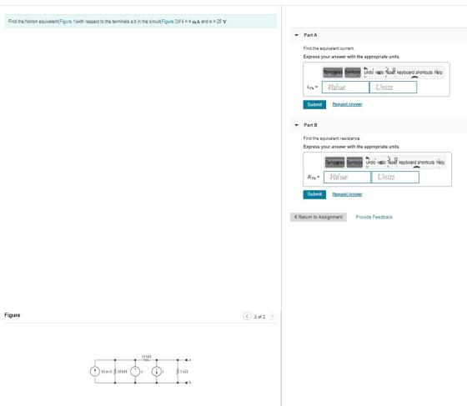Return to Assignment
This screenshot has width=467, height=406.
(x=319, y=217)
